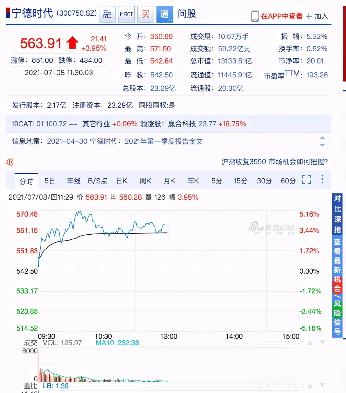This screenshot has width=346, height=393.
Task: Click the 融 margin trading badge
Action: 107,14
